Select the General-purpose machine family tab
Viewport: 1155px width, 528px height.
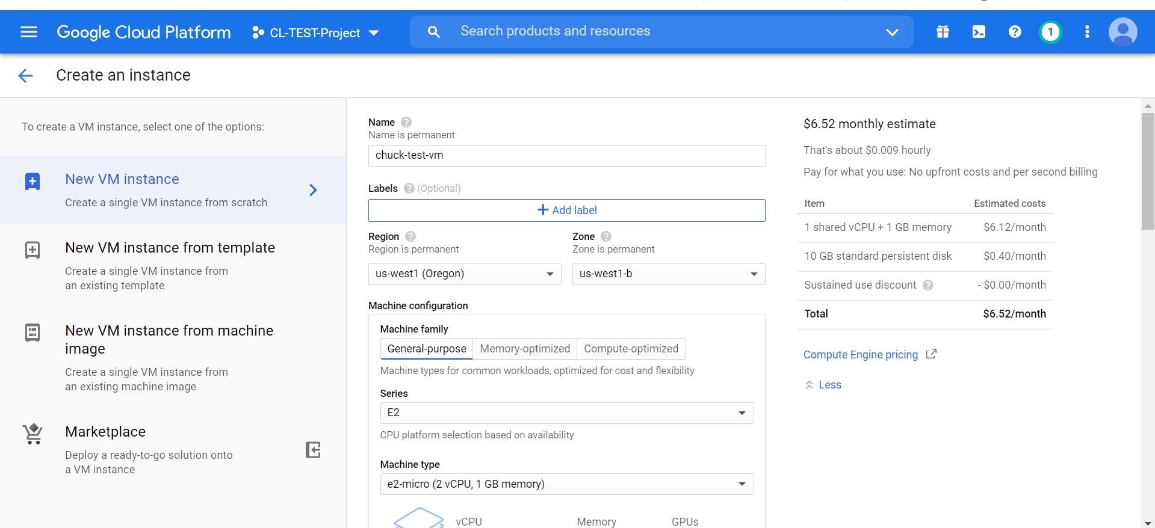427,349
